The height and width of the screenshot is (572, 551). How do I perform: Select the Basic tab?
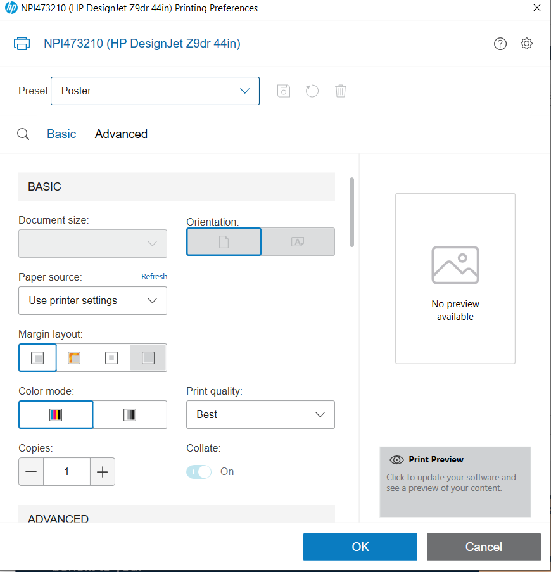[x=61, y=134]
